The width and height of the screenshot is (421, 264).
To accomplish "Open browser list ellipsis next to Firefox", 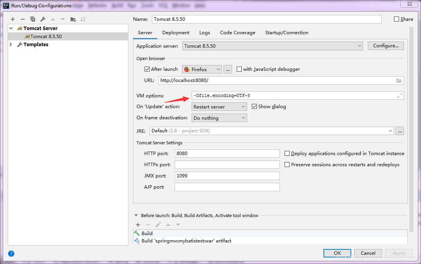I will pos(228,69).
